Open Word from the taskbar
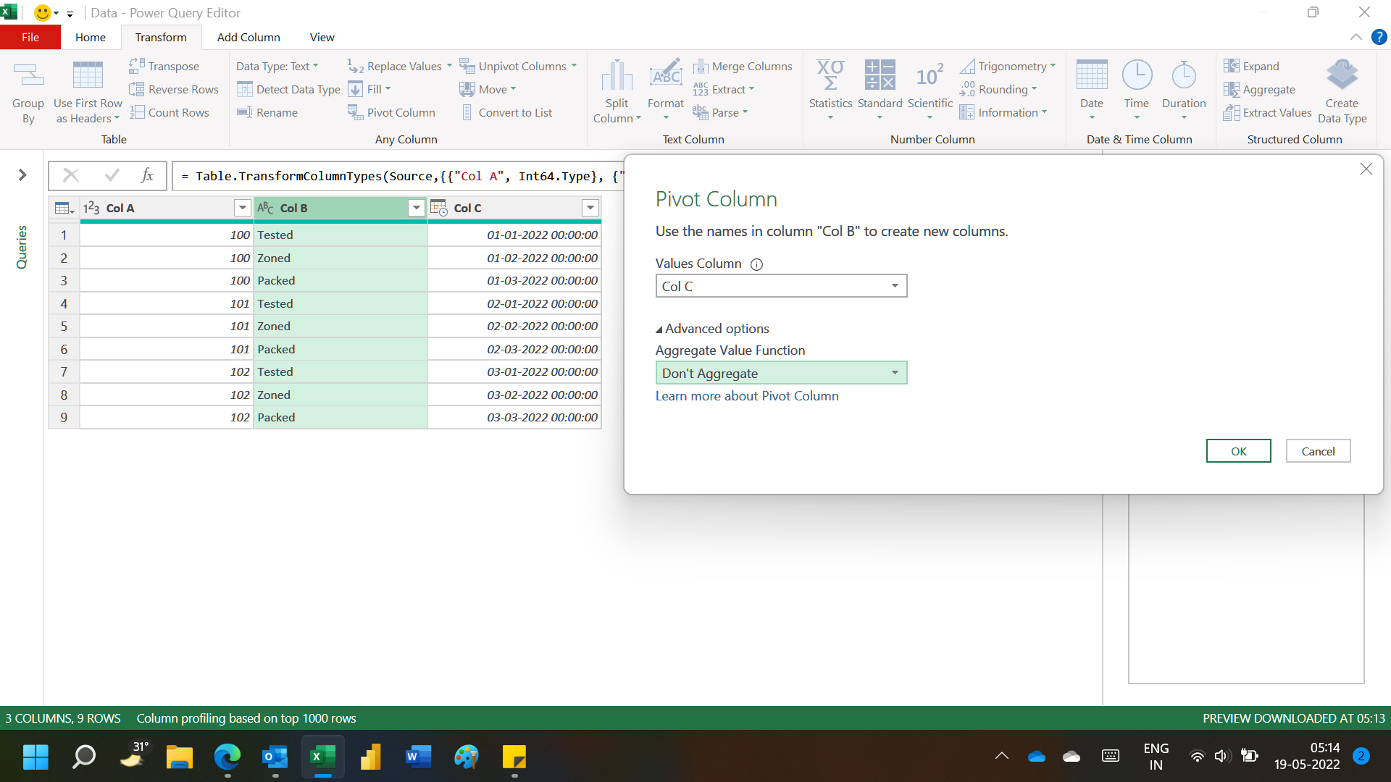Screen dimensions: 1391x782 click(x=418, y=757)
